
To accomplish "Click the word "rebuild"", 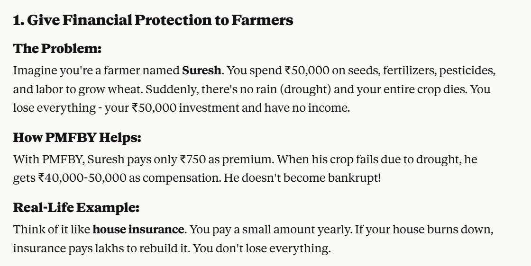I will 154,248.
